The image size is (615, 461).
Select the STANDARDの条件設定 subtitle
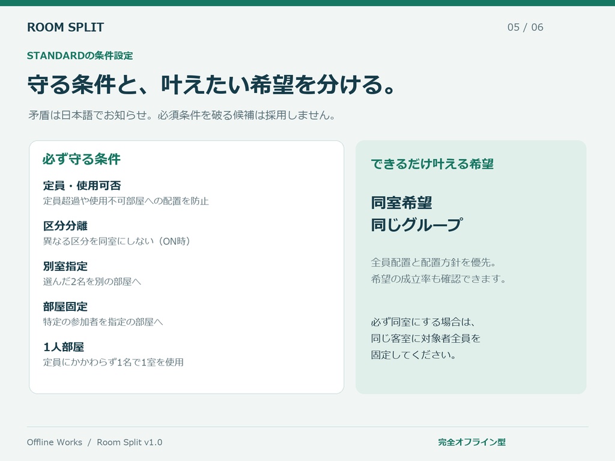(x=80, y=56)
